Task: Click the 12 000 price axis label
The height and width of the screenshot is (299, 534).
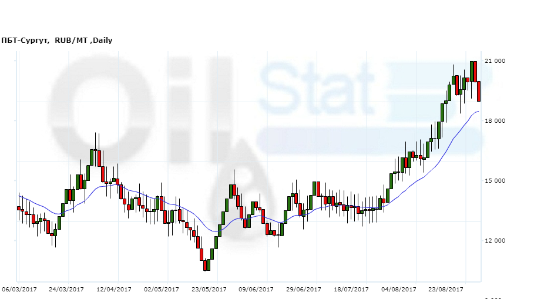Action: (x=495, y=241)
